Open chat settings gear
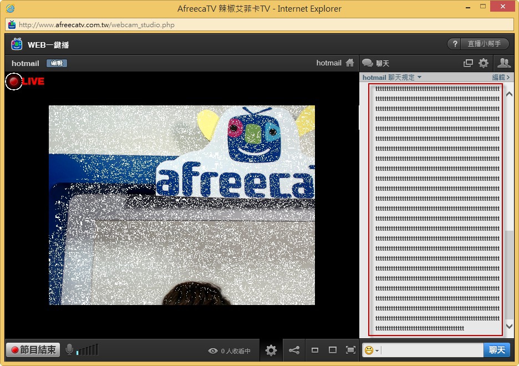519x366 pixels. (x=484, y=63)
